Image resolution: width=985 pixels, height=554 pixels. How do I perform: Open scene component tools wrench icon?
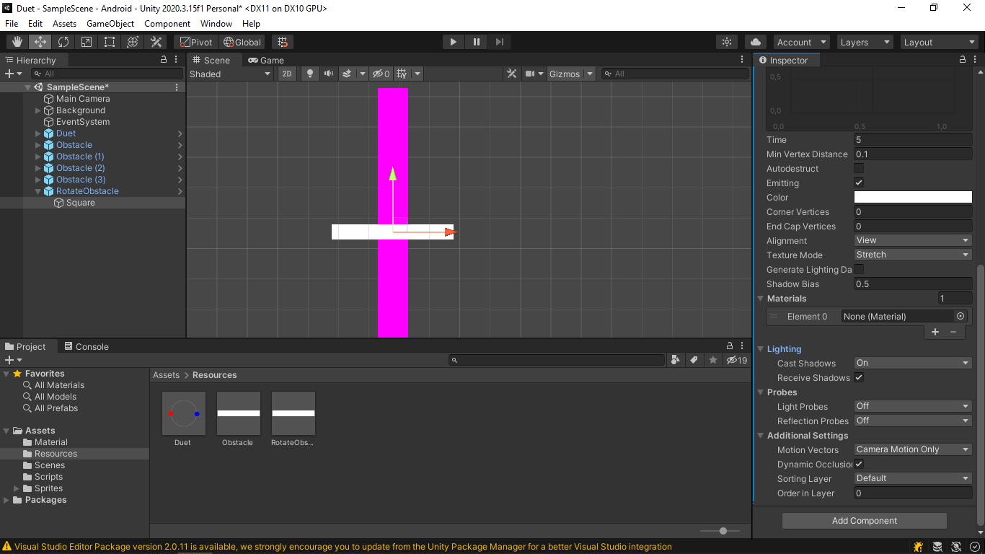(x=511, y=74)
